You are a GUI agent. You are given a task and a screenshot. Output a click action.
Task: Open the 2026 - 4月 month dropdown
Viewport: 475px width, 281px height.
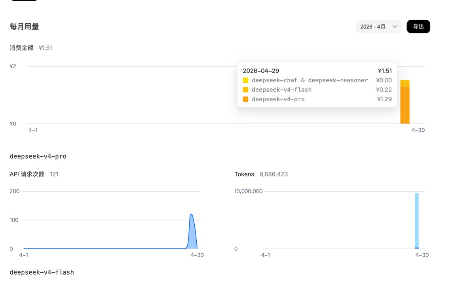point(378,27)
